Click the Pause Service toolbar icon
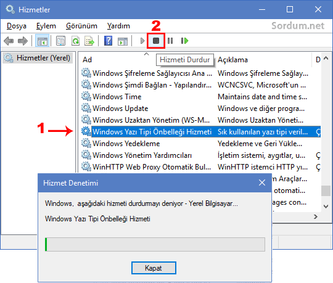The height and width of the screenshot is (283, 333). coord(170,41)
